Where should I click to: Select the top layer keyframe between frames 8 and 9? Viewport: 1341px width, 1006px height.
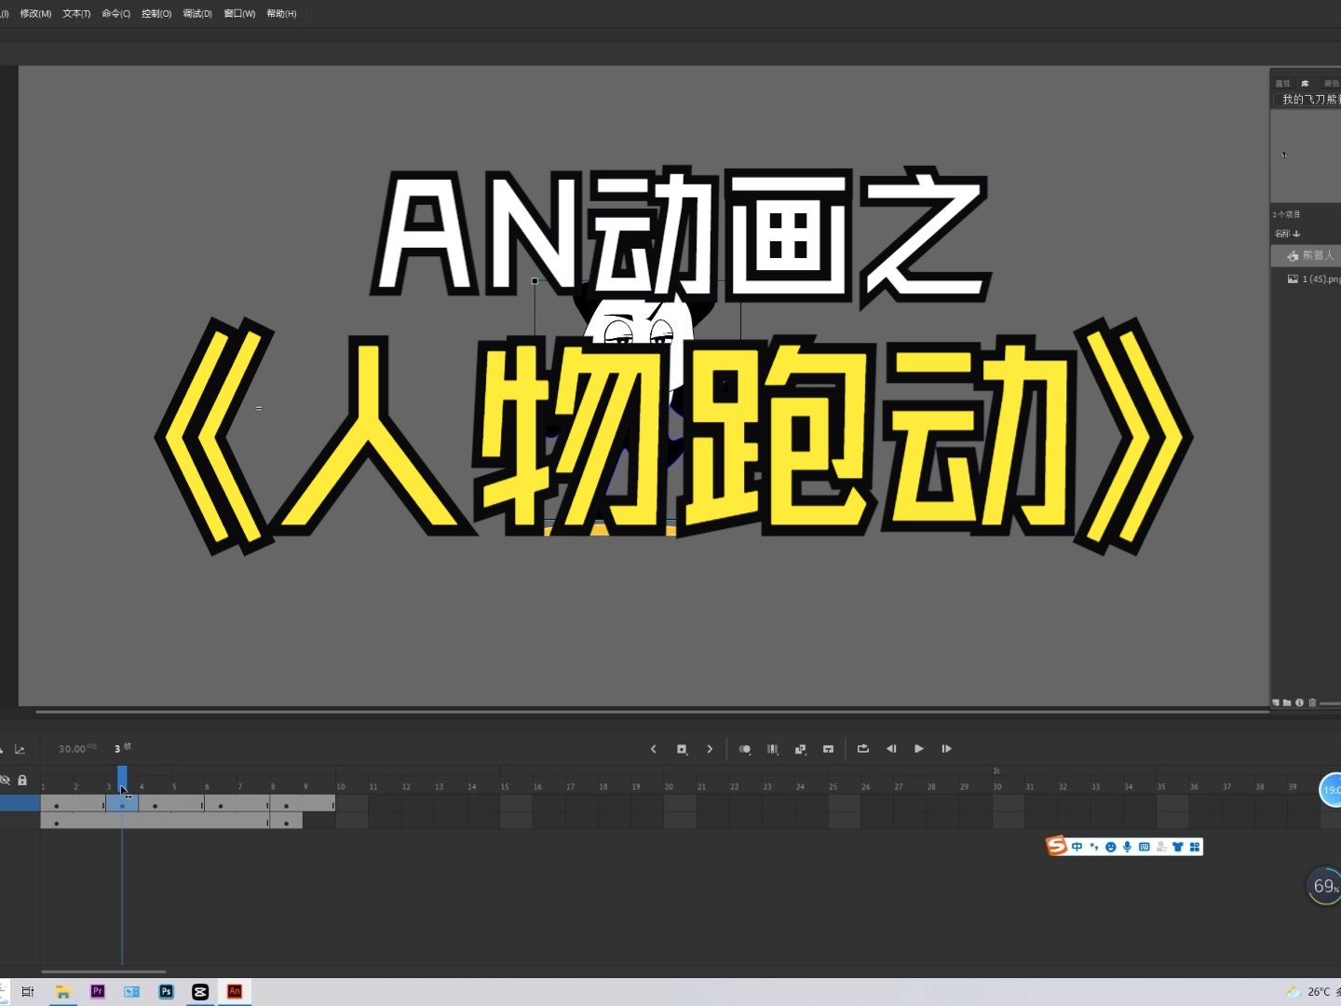pyautogui.click(x=286, y=806)
